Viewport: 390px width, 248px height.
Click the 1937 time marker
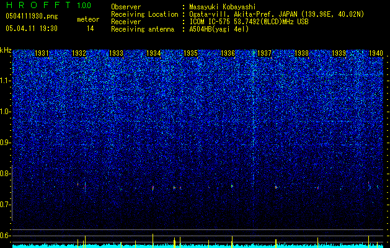point(264,53)
